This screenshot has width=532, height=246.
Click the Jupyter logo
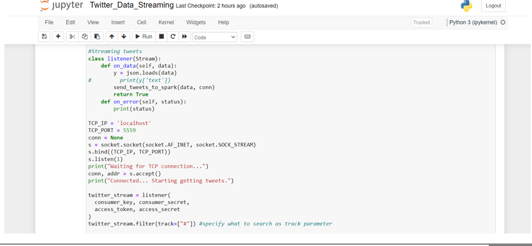(x=62, y=6)
